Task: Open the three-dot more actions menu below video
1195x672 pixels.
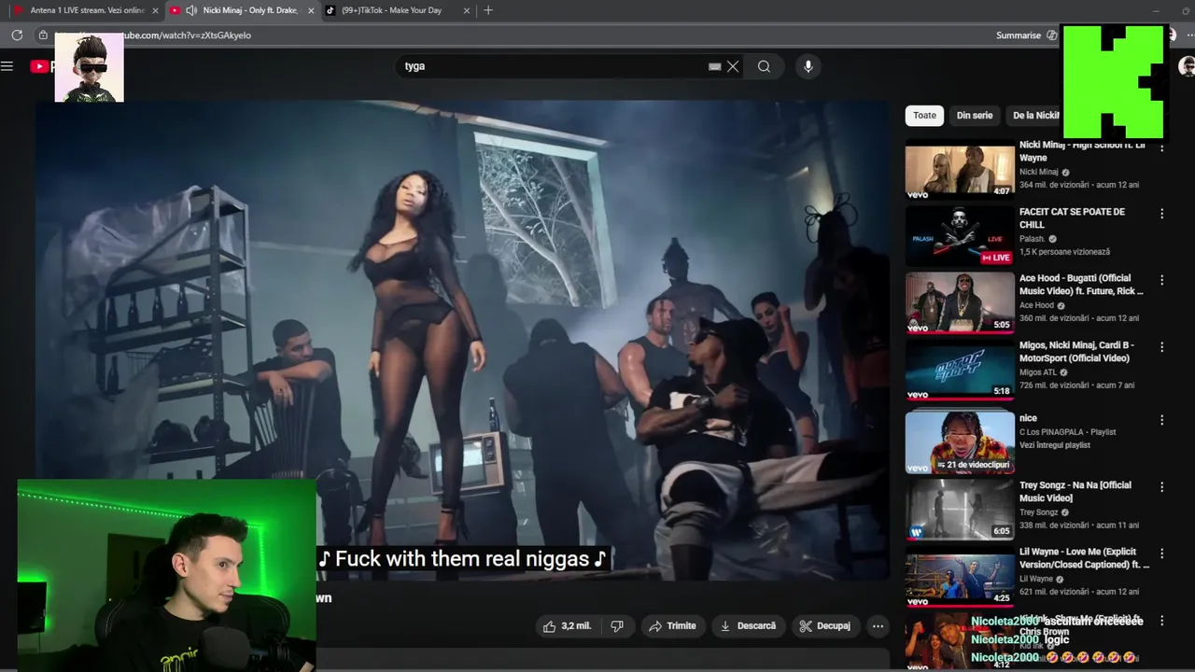Action: (878, 626)
